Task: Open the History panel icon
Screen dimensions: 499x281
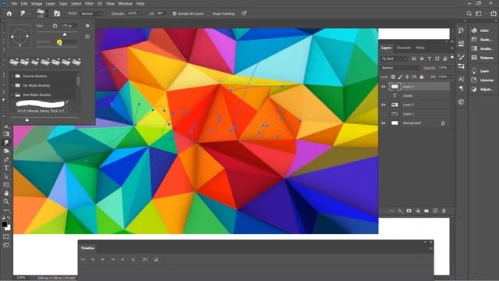Action: click(461, 30)
